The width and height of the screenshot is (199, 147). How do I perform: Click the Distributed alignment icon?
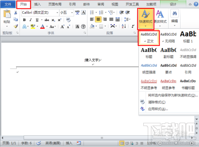(118, 19)
